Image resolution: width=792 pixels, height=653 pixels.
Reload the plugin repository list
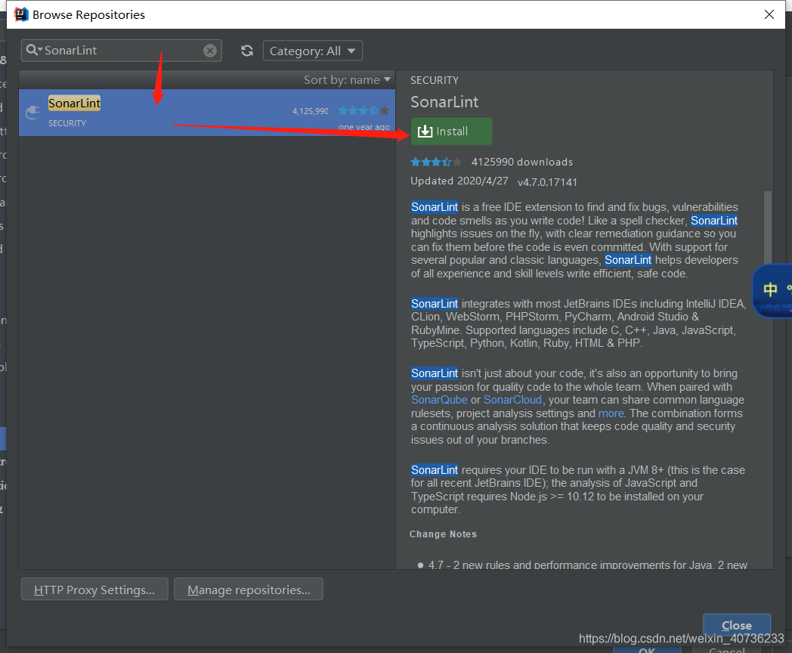point(247,51)
